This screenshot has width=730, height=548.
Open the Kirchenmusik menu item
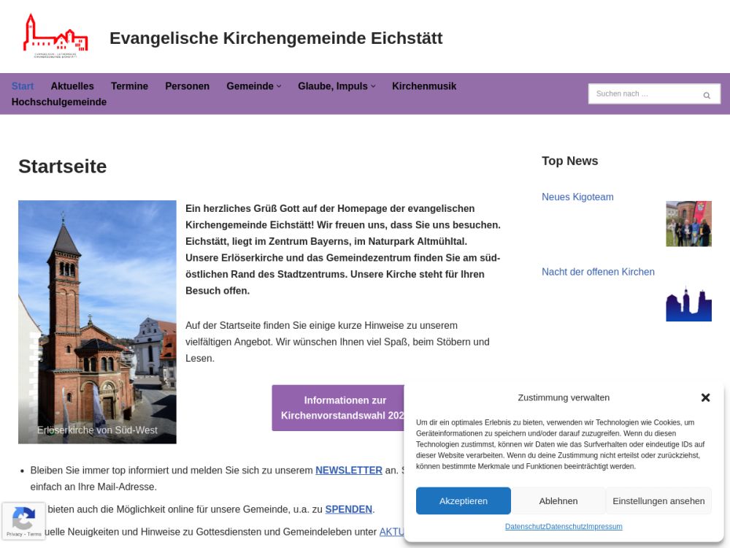point(423,86)
